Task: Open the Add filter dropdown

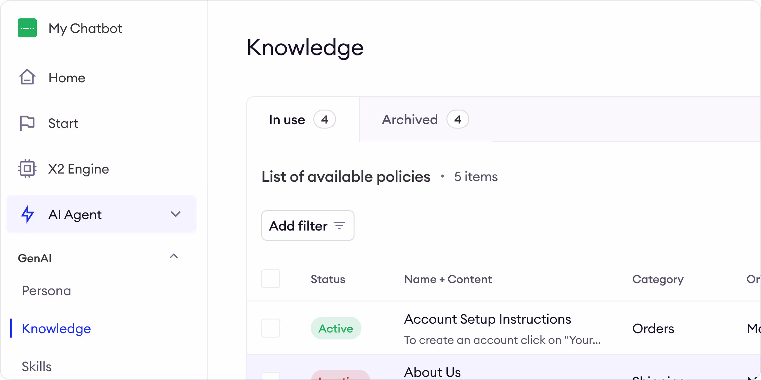Action: click(x=307, y=226)
